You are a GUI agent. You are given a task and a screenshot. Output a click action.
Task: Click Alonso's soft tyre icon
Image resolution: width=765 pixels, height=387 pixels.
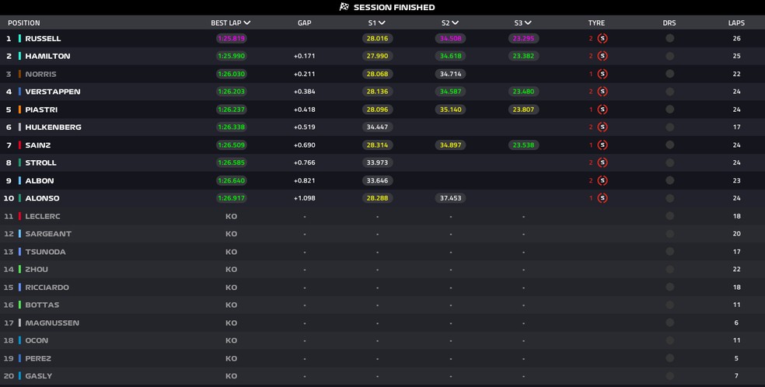point(603,198)
